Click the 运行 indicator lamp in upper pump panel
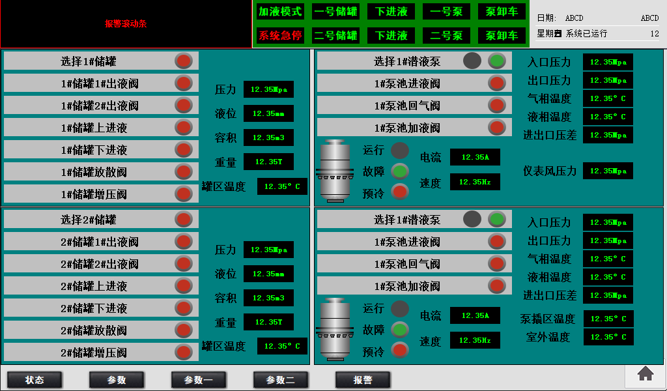 (x=400, y=151)
